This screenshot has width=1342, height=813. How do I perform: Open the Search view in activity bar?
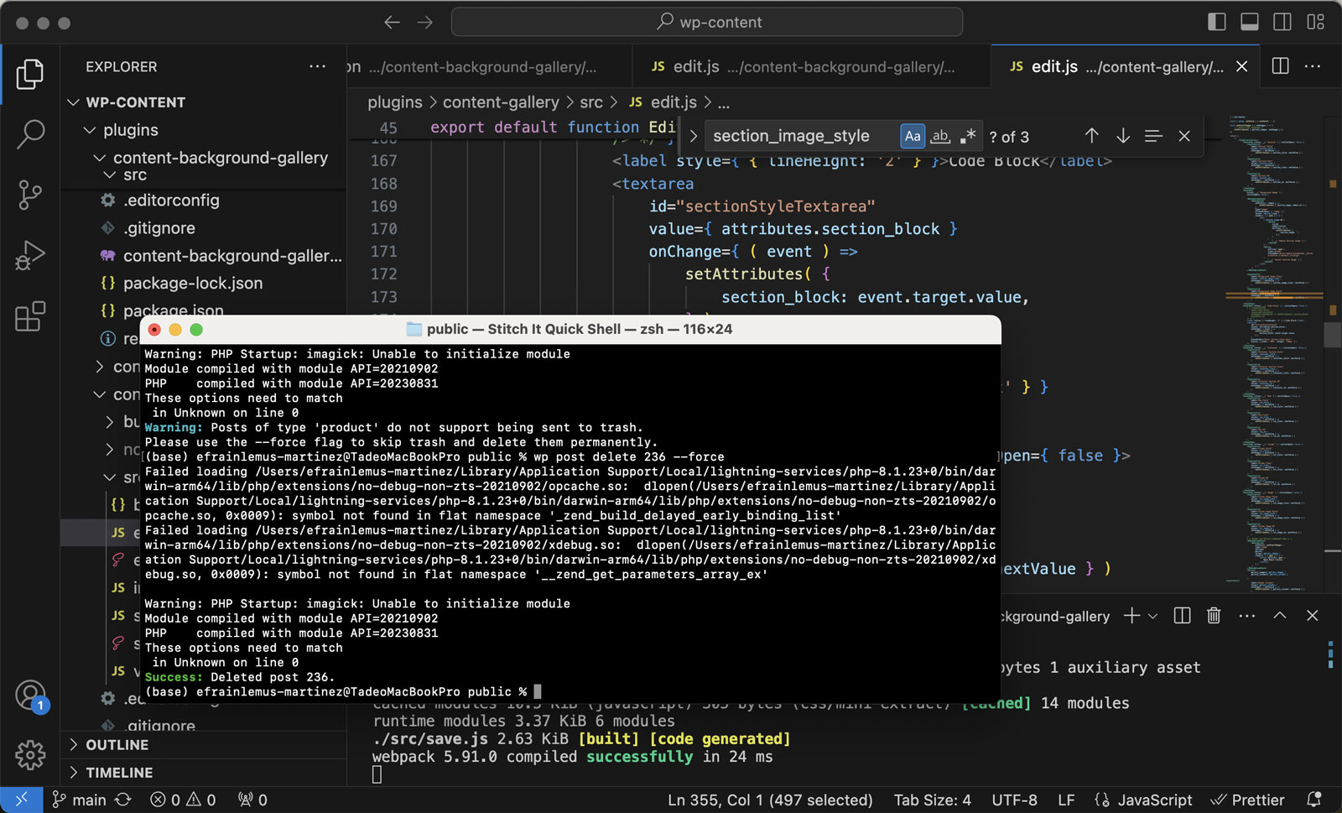[x=30, y=134]
